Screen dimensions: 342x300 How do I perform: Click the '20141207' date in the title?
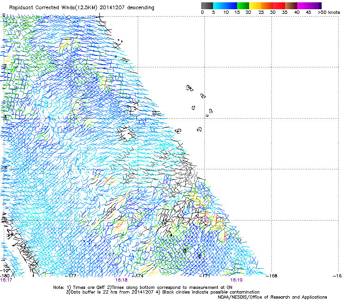coord(112,8)
